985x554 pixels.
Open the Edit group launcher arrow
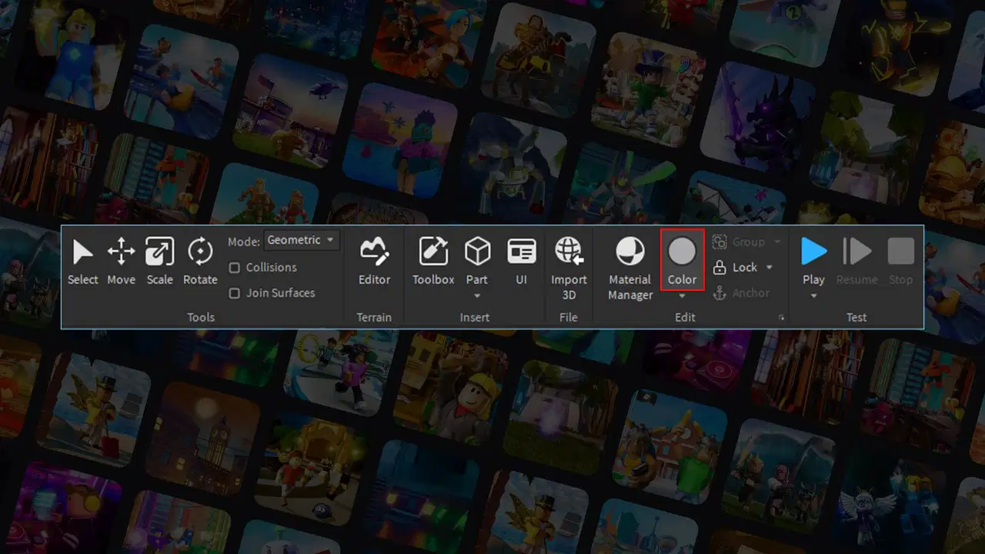[x=782, y=317]
